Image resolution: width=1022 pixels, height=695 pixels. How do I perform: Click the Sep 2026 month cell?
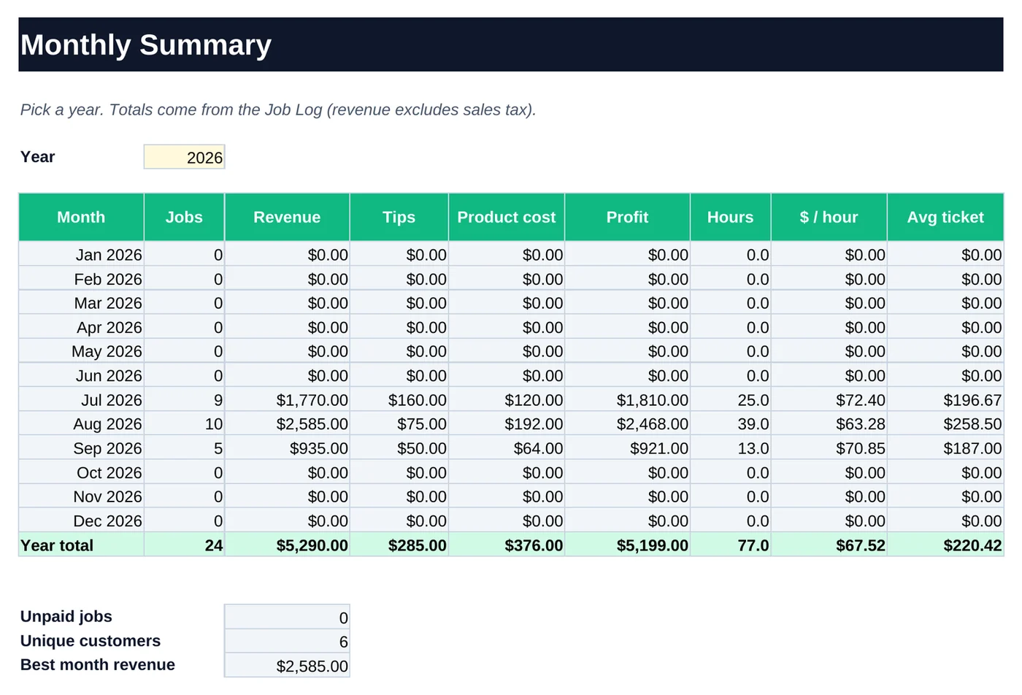click(x=81, y=448)
